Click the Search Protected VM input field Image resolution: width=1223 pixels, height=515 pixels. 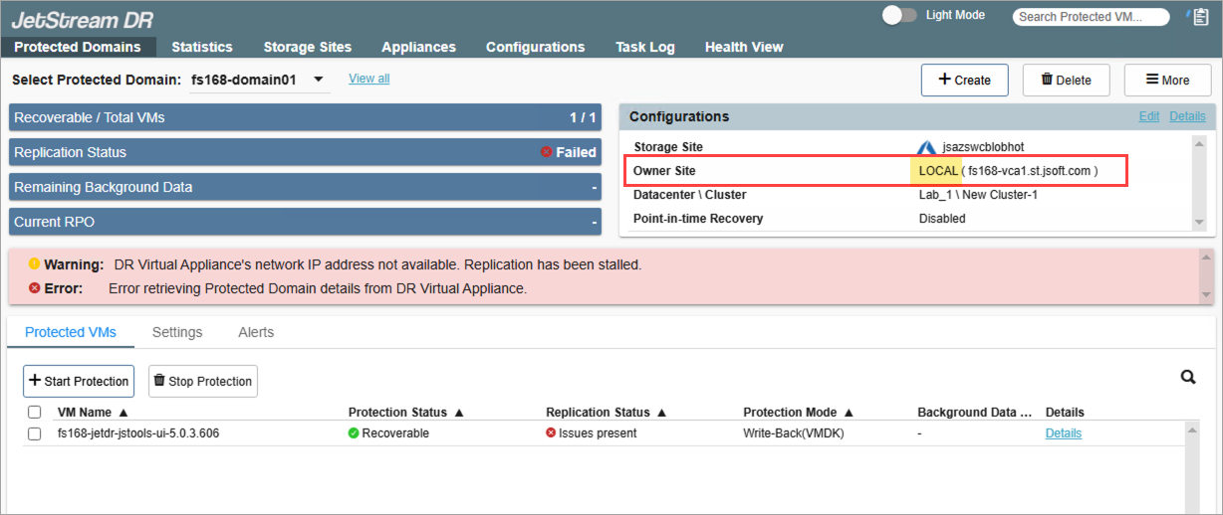(1092, 17)
